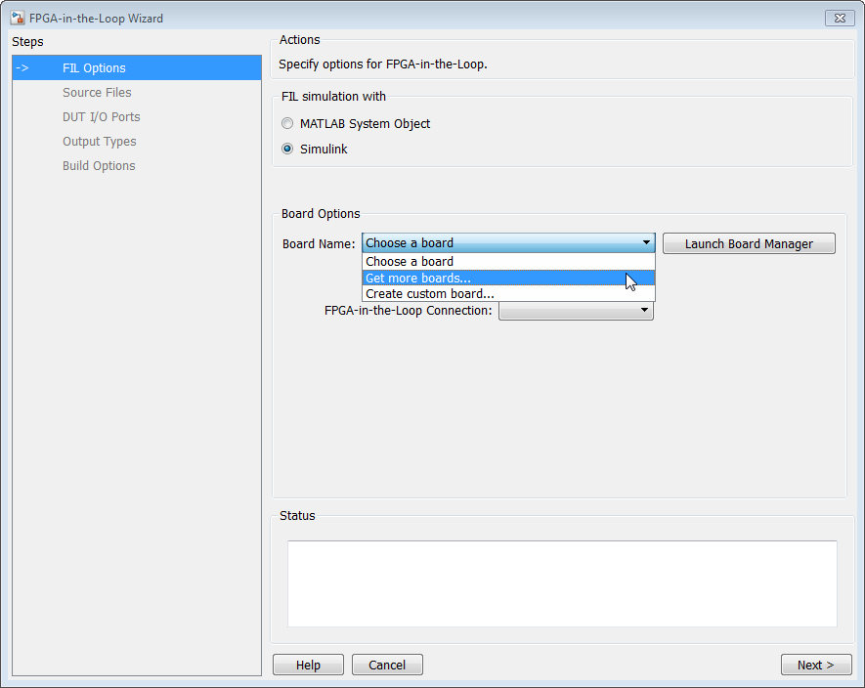Open FPGA-in-the-Loop Connection dropdown

coord(576,310)
